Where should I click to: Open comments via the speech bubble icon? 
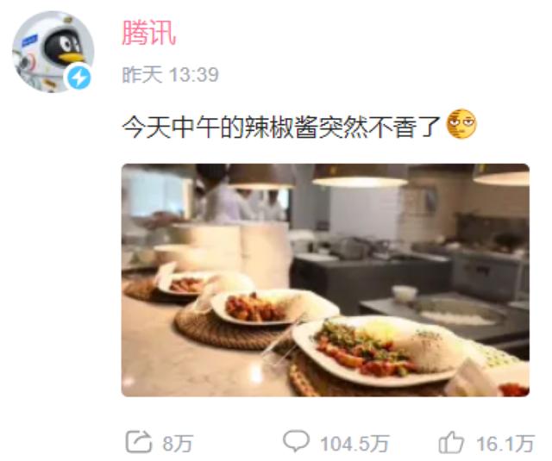click(x=297, y=441)
